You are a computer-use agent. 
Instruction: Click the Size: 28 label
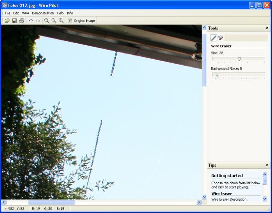point(217,53)
